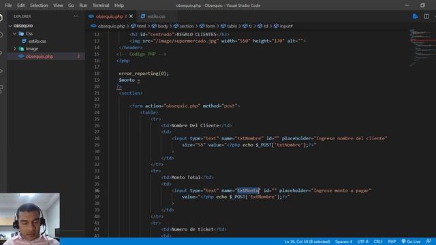Viewport: 436px width, 245px height.
Task: Click tr in the breadcrumb
Action: tap(250, 26)
